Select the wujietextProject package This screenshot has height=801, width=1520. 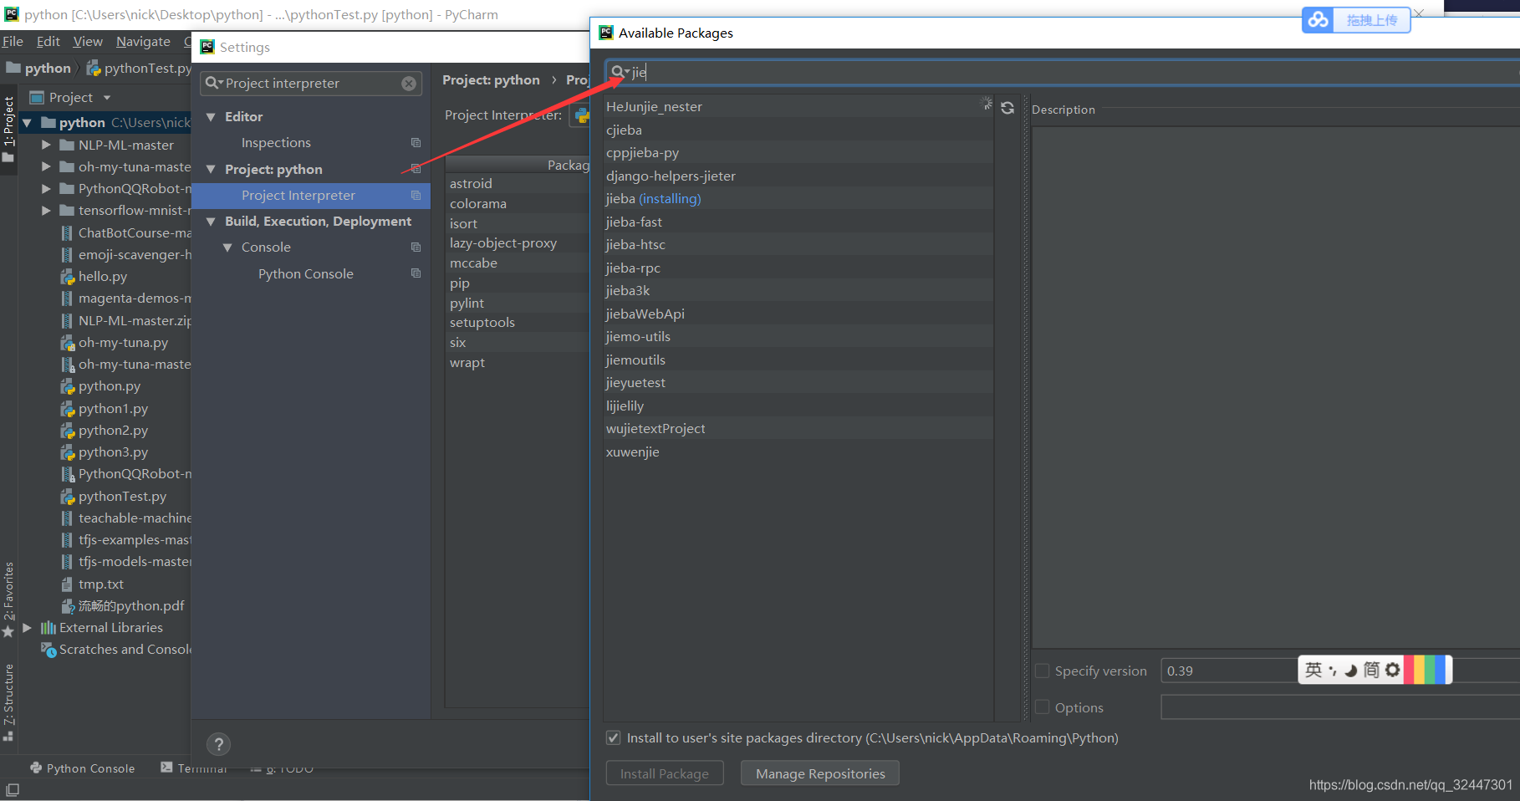click(x=798, y=429)
